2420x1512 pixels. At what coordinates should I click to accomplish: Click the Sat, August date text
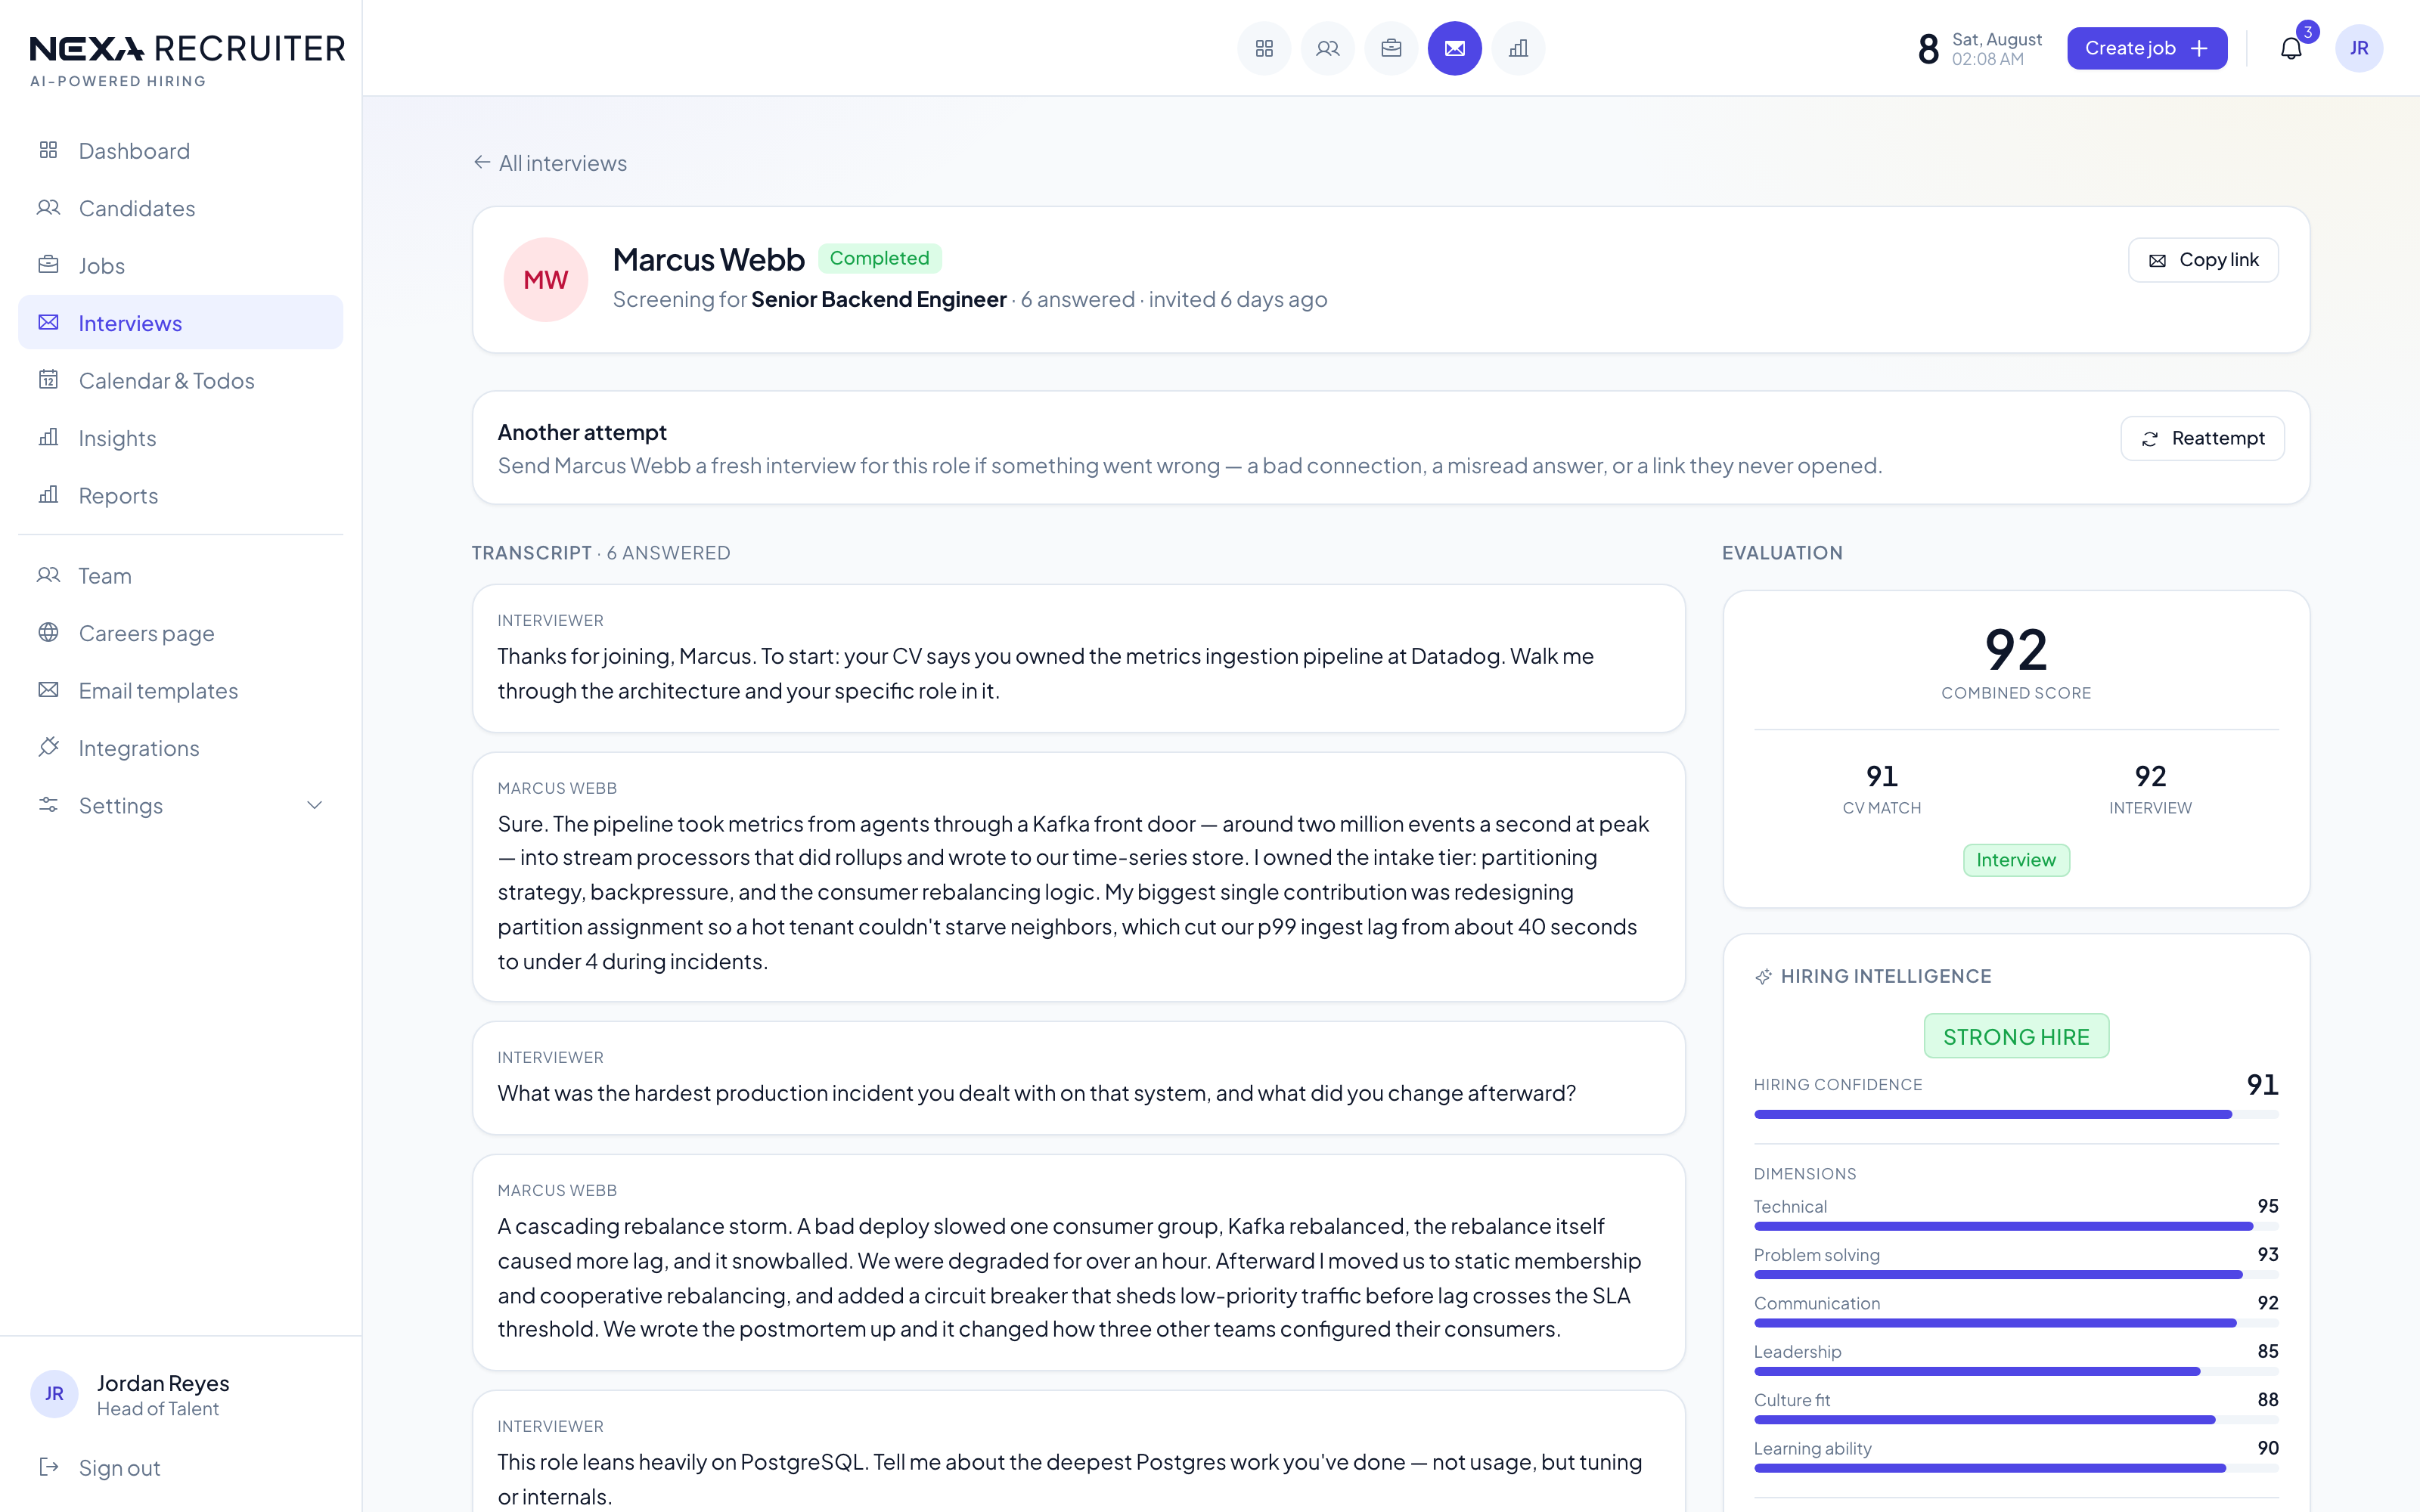pyautogui.click(x=1996, y=39)
